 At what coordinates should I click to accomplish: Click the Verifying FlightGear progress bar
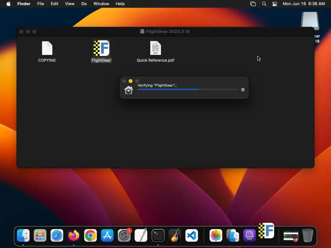tap(188, 89)
